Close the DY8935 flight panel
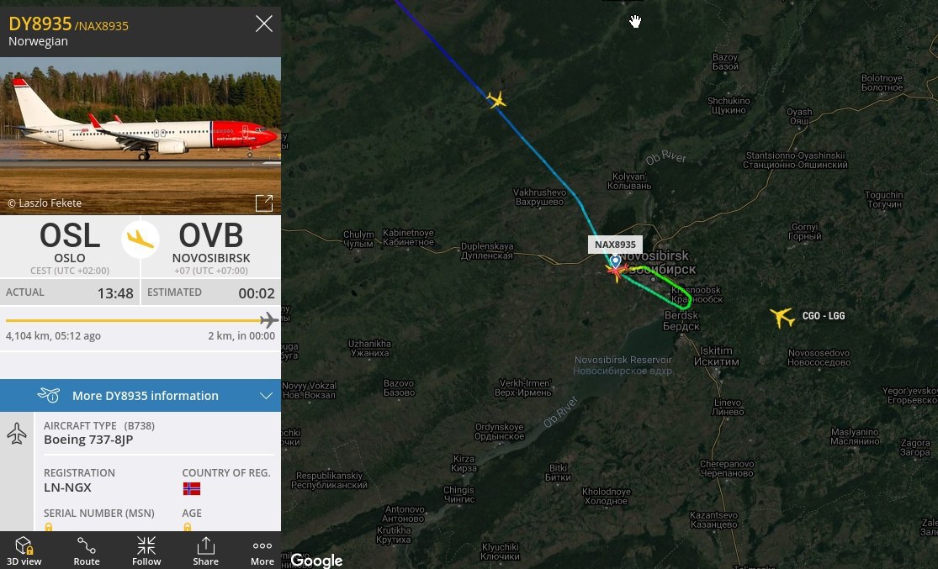Image resolution: width=938 pixels, height=569 pixels. 264,24
